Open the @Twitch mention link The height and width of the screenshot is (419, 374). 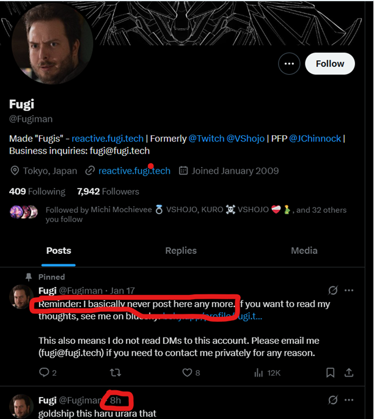coord(207,138)
